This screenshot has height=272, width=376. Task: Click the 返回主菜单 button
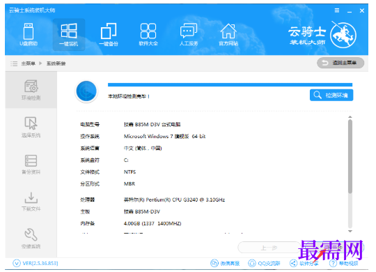pos(340,63)
